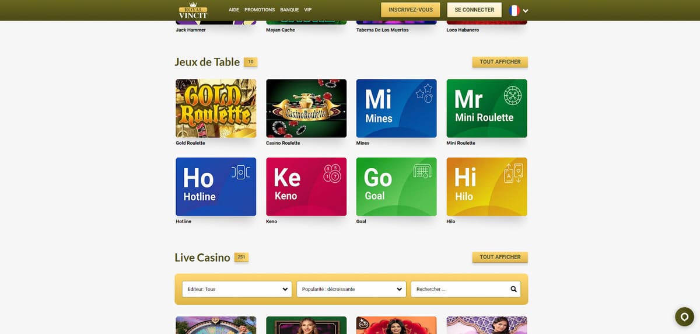The width and height of the screenshot is (700, 334).
Task: Show all Jeux de Table games
Action: tap(500, 62)
